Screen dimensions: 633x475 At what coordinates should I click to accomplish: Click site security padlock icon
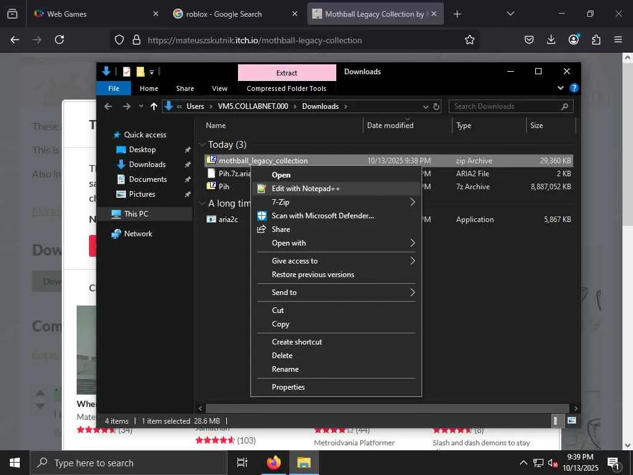pyautogui.click(x=137, y=40)
